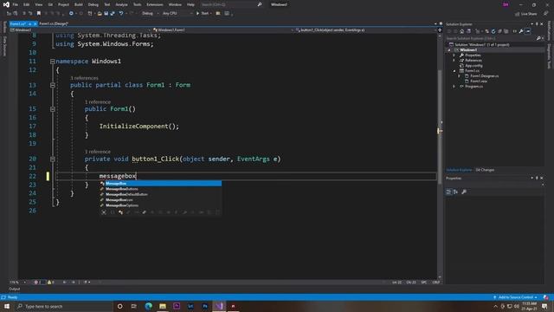Toggle the class filter icon in IntelliSense
Screen dimensions: 554x312
(121, 212)
